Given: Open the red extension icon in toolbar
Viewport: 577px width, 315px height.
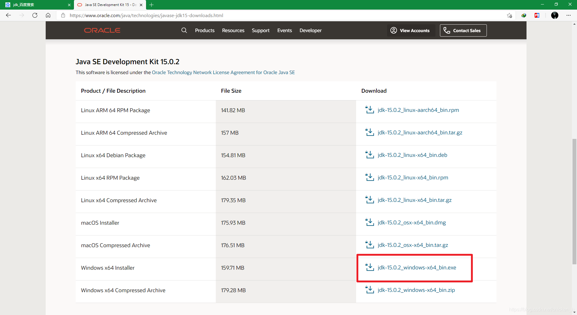Looking at the screenshot, I should tap(537, 15).
